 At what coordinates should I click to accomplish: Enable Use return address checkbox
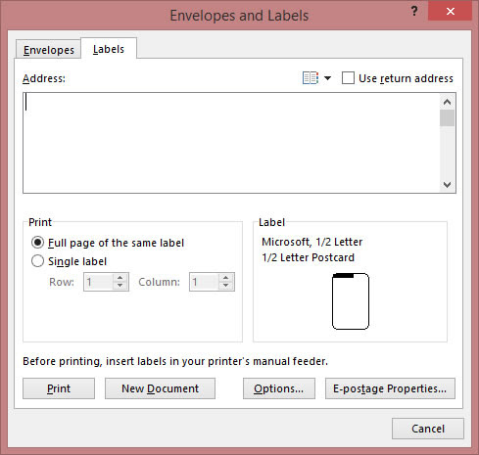click(348, 78)
